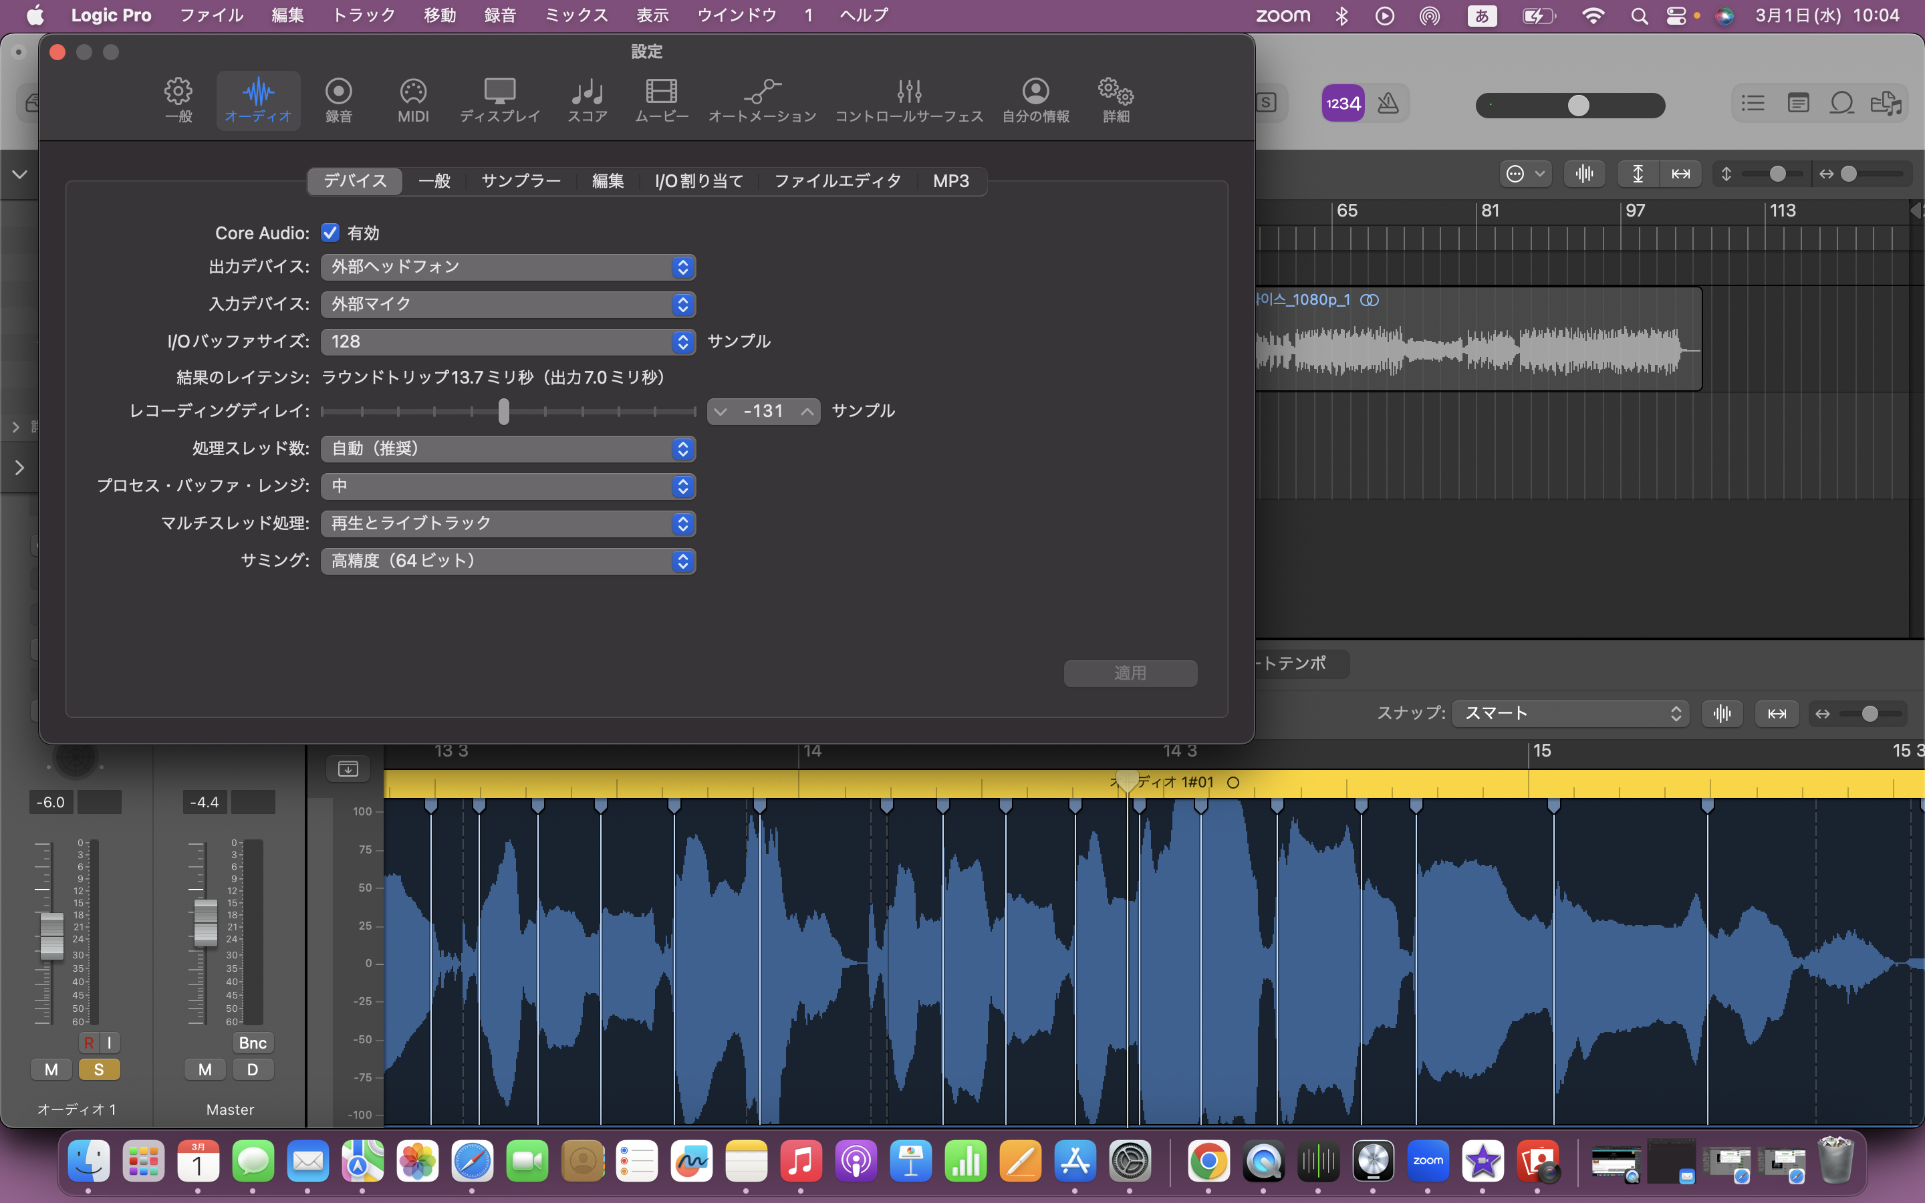Viewport: 1925px width, 1203px height.
Task: Toggle Solo on オーディオ 1 channel strip
Action: coord(99,1069)
